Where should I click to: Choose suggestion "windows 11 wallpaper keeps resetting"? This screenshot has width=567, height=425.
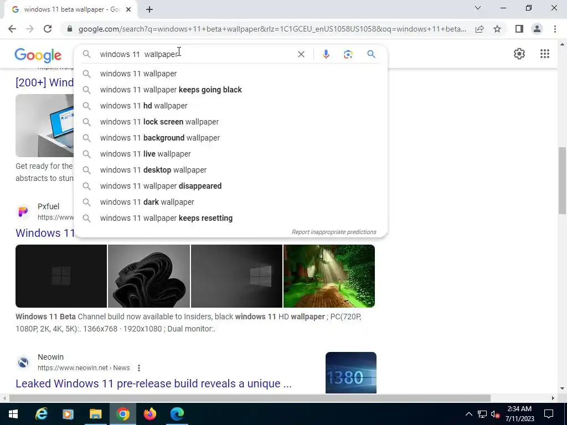230,218
